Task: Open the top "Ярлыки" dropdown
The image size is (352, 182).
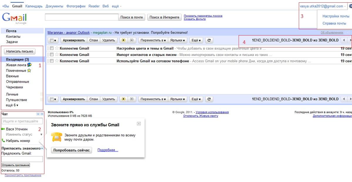Action: pyautogui.click(x=177, y=40)
